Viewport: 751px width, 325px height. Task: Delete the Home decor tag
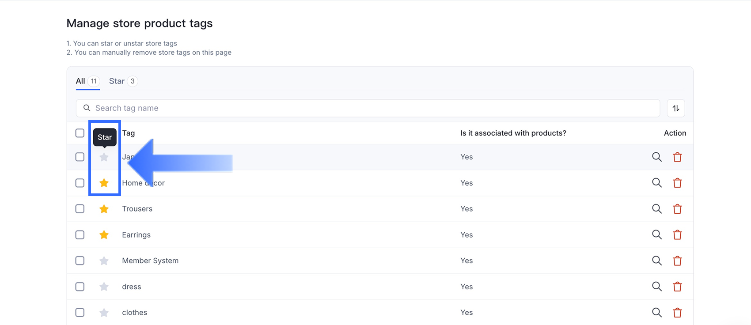point(677,183)
